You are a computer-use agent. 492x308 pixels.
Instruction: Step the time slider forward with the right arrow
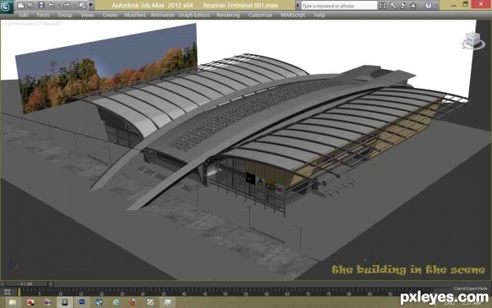tap(51, 284)
